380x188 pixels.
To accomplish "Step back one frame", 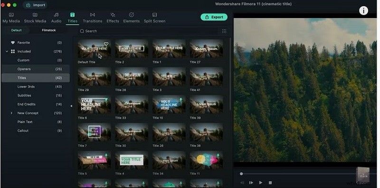I will (242, 183).
